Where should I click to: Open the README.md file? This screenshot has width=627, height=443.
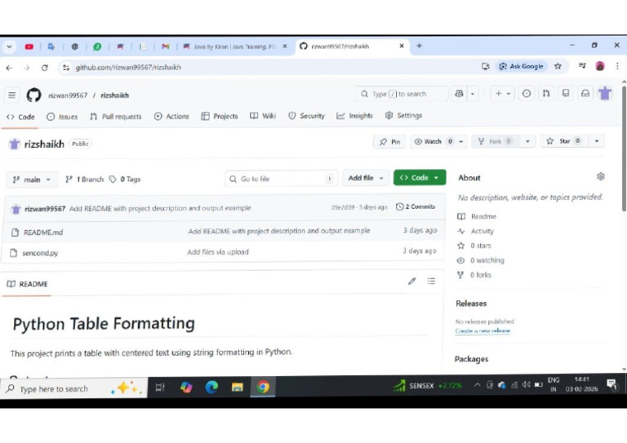(x=43, y=232)
